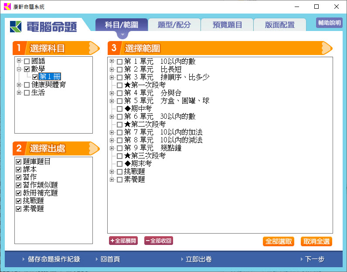This screenshot has width=347, height=272.
Task: Click the 全部展開 expand-all button
Action: (x=123, y=241)
